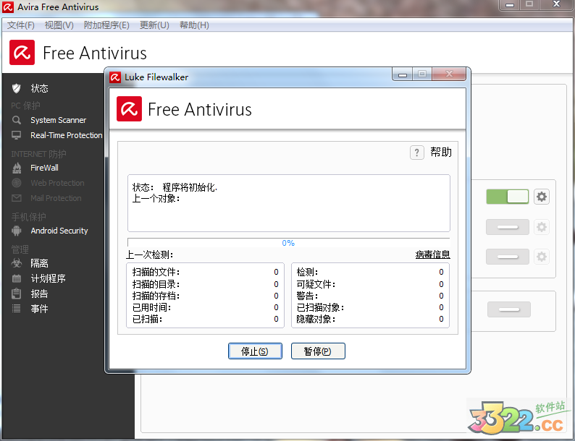Click the Avira logo in the main window header
The height and width of the screenshot is (441, 575).
point(22,52)
